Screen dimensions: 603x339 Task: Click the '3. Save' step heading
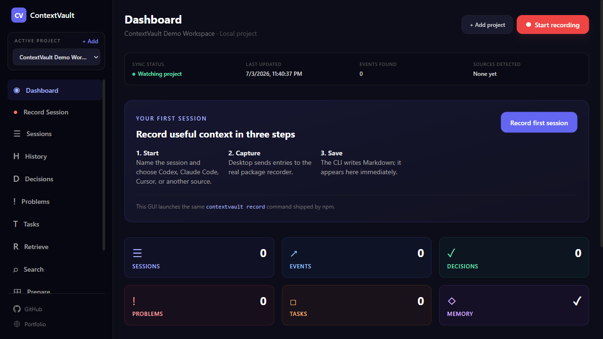click(x=332, y=153)
